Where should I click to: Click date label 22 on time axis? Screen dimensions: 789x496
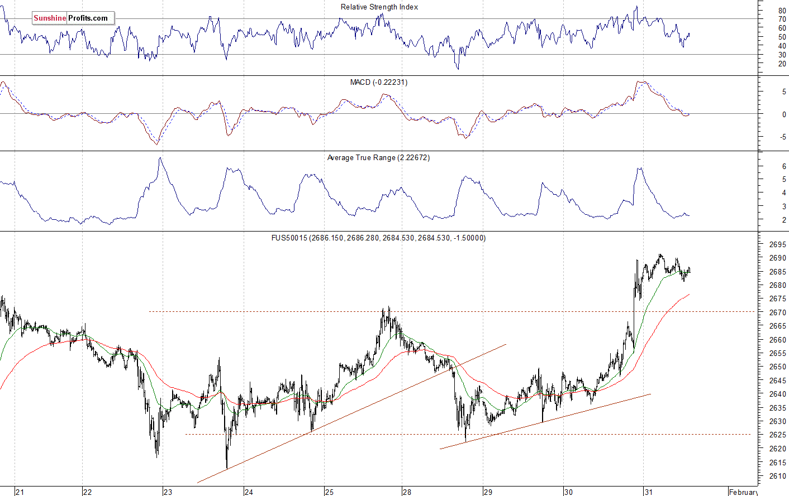[87, 492]
